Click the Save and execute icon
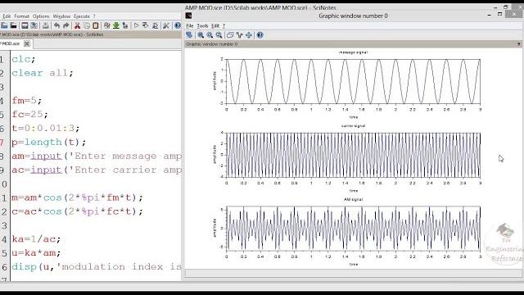 146,25
